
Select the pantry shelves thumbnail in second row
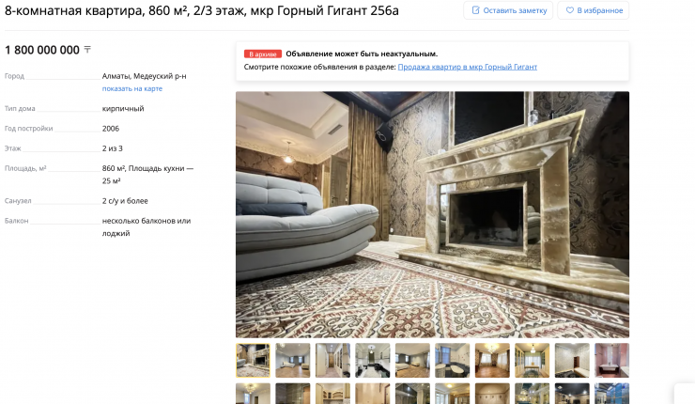coord(332,394)
